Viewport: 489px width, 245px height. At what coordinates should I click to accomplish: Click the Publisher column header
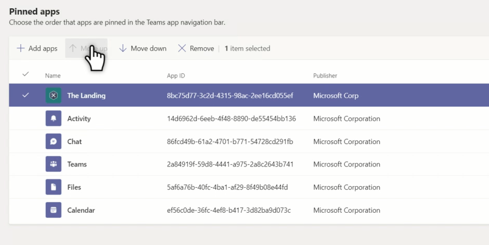point(325,76)
